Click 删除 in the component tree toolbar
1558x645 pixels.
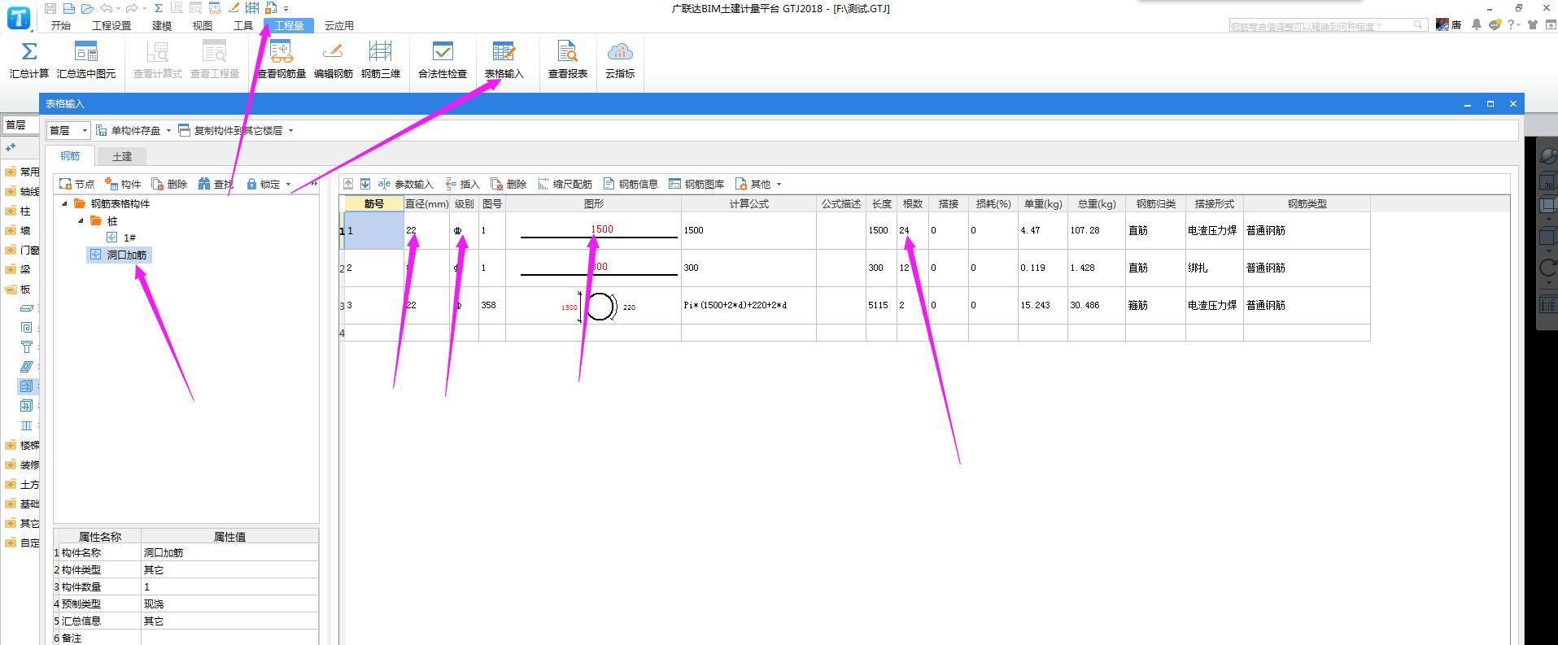pos(169,185)
